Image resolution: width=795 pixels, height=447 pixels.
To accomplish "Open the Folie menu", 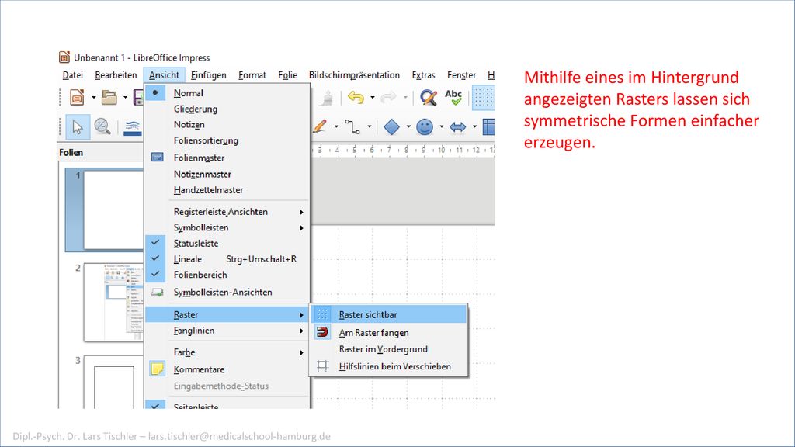I will (x=287, y=75).
